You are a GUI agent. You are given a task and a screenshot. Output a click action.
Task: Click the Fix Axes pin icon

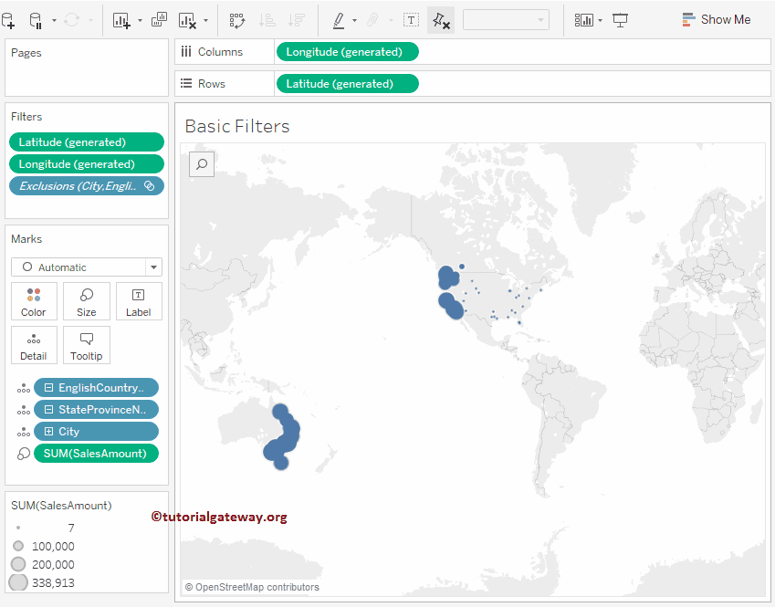coord(441,19)
